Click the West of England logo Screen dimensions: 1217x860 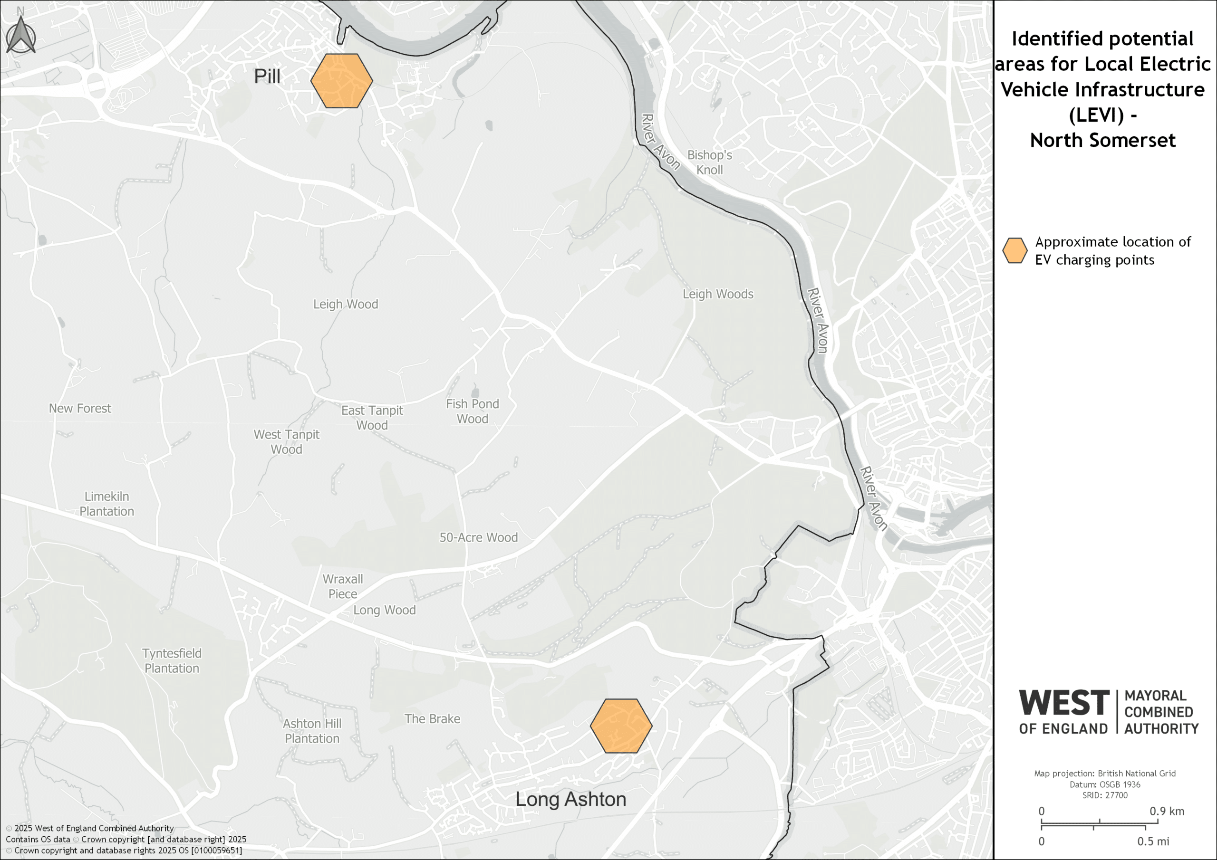click(1109, 712)
